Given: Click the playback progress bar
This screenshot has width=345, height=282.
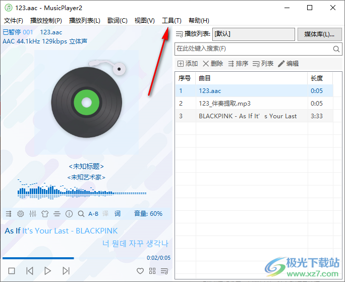Looking at the screenshot, I should point(74,258).
